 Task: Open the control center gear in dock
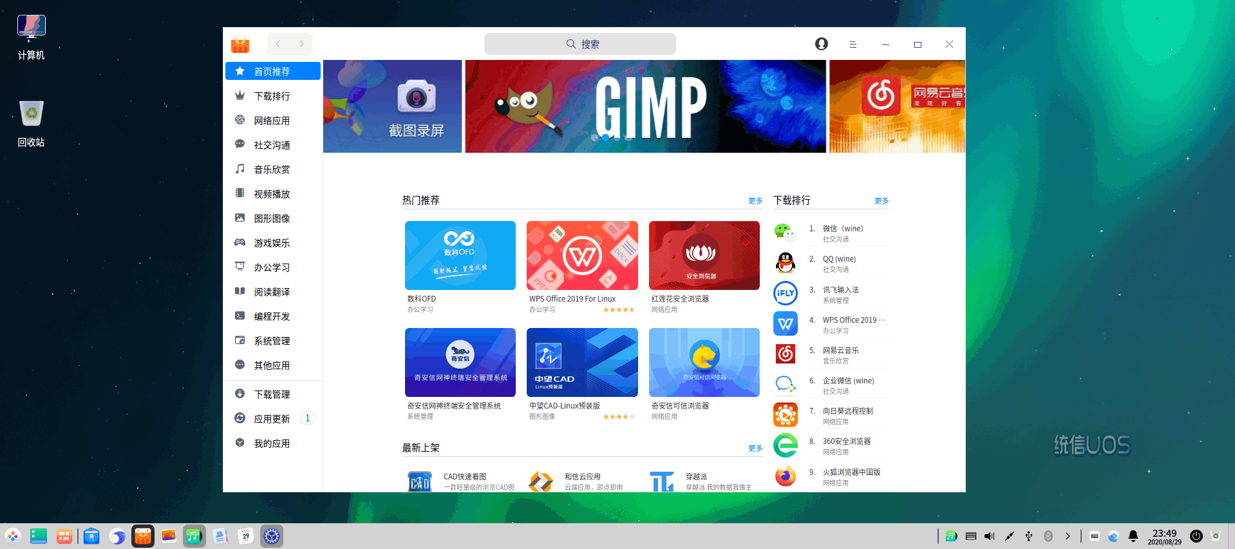point(272,535)
